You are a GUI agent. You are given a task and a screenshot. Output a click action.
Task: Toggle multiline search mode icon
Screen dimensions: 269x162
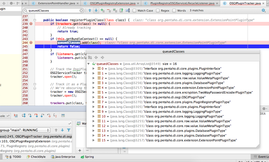128,11
